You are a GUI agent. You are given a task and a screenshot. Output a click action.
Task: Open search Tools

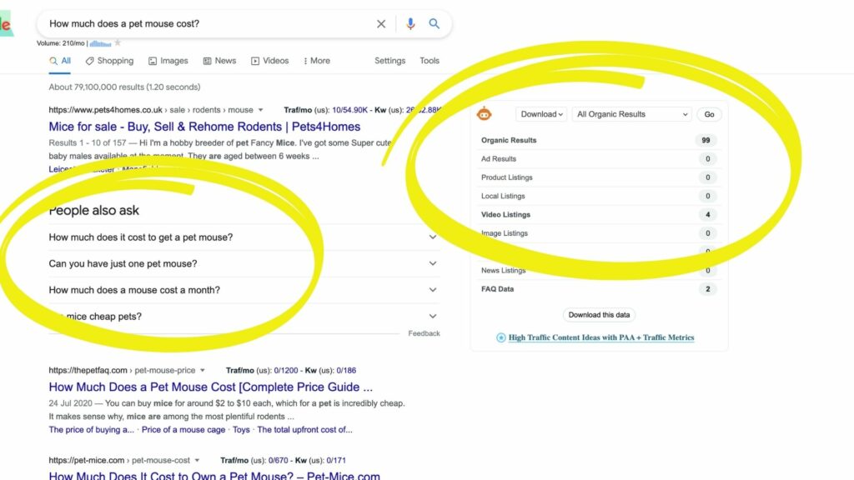430,61
